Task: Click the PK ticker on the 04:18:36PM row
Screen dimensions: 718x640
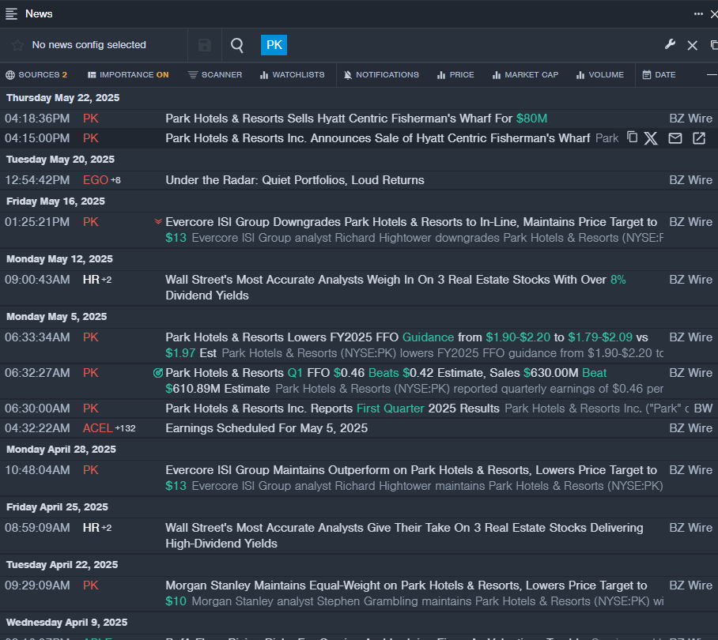Action: (x=91, y=119)
